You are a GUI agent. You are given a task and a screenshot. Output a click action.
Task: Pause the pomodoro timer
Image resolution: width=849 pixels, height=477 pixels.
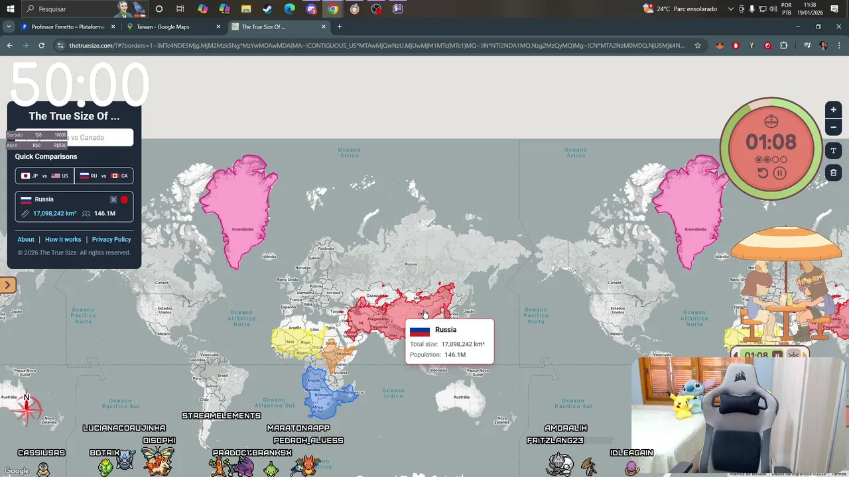[780, 173]
